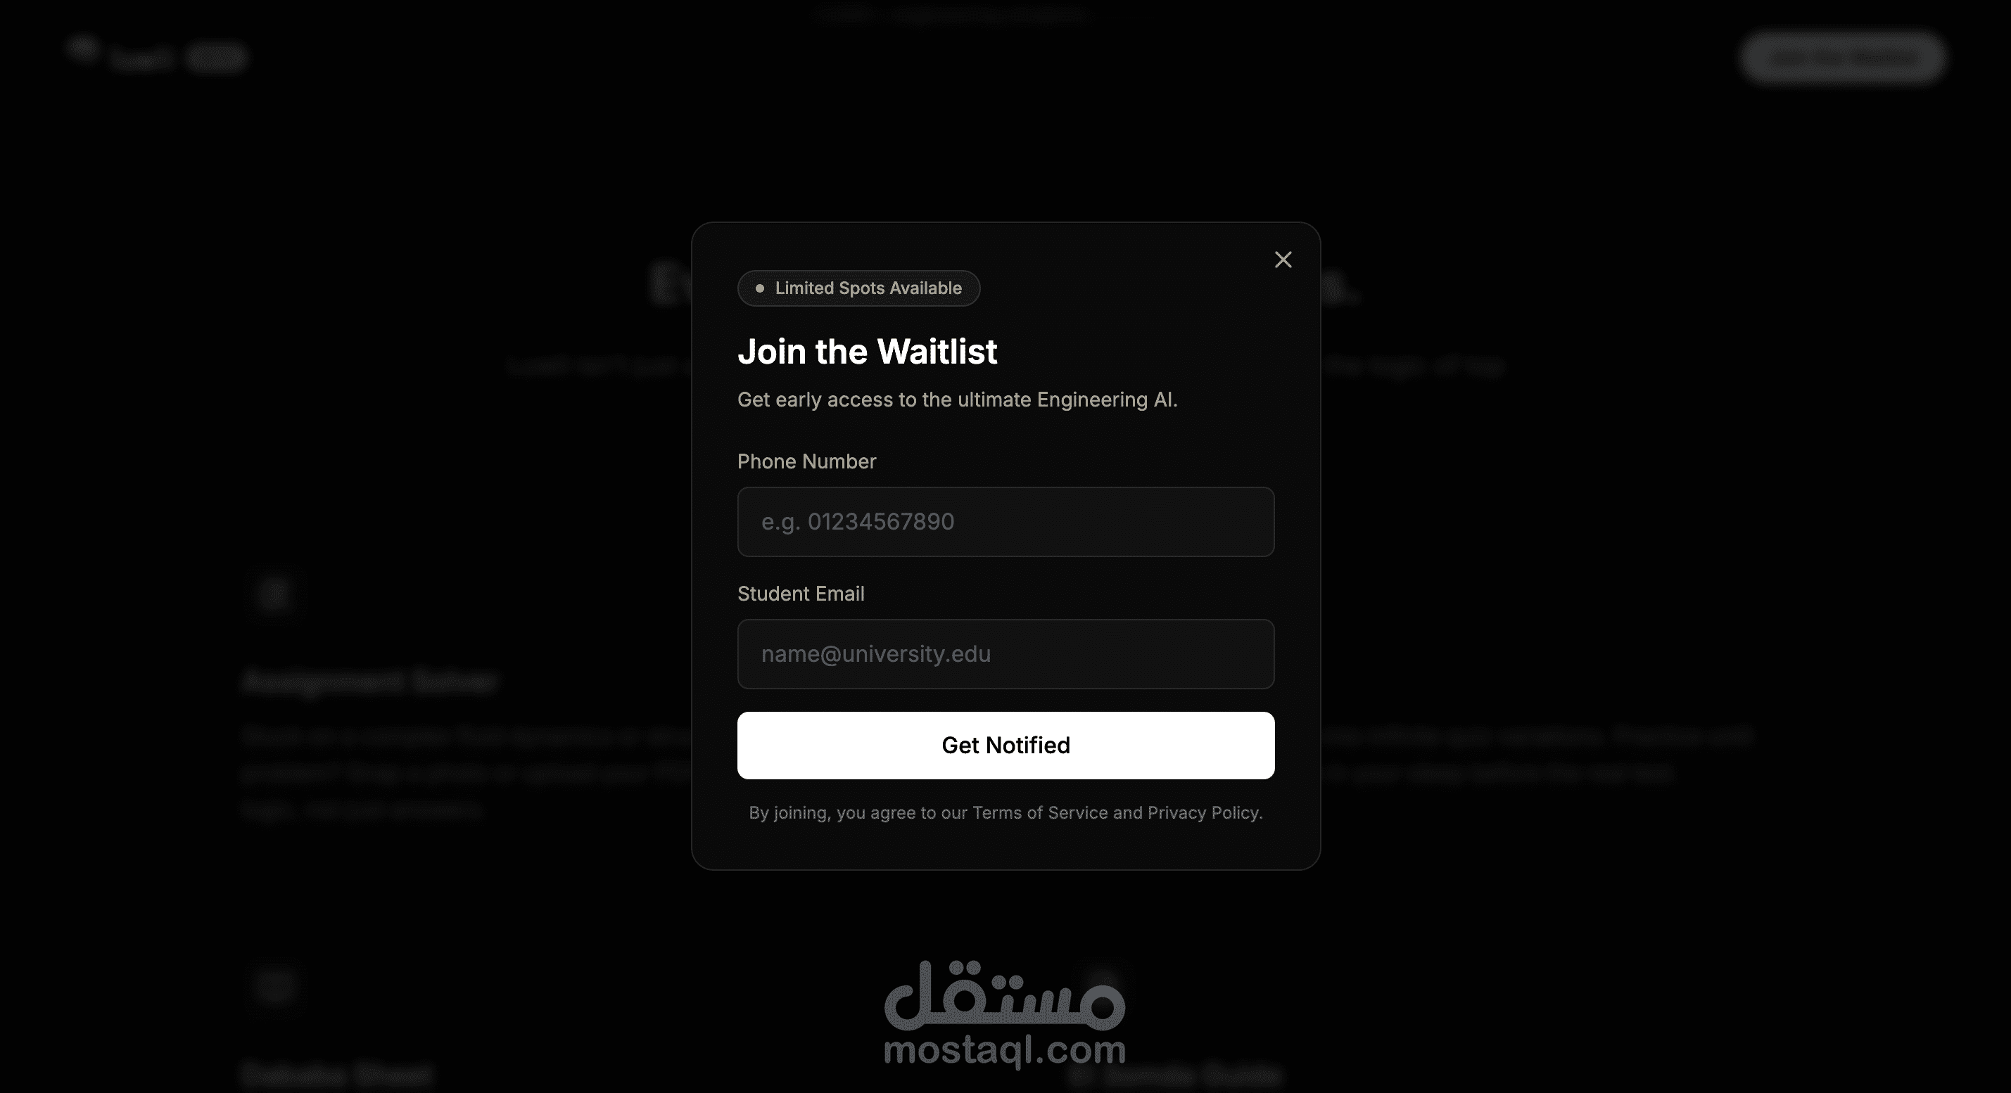The height and width of the screenshot is (1093, 2011).
Task: Click the Phone Number input field
Action: tap(1005, 522)
